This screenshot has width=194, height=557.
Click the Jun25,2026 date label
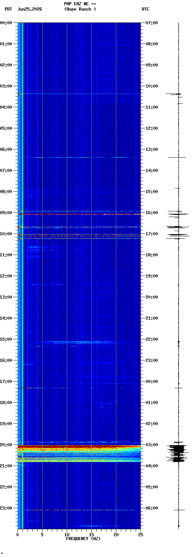[30, 9]
